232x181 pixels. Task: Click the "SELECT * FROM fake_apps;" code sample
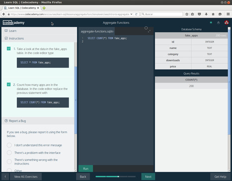tap(43, 63)
